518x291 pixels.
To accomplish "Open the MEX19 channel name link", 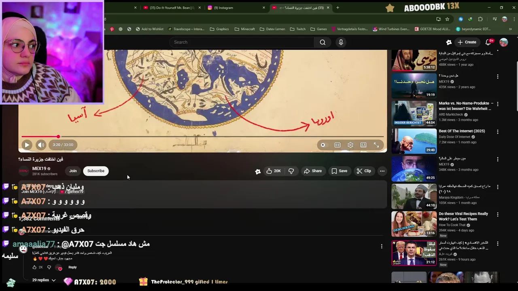I will coord(39,169).
